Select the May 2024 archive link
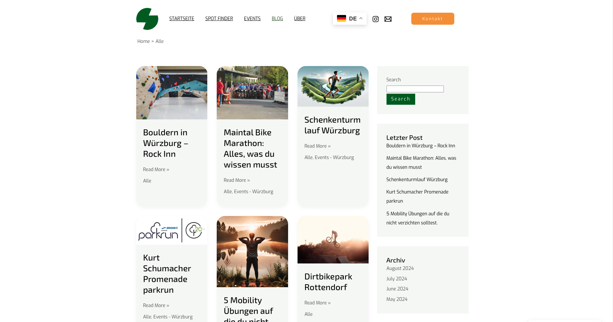Screen dimensions: 613x322 click(x=397, y=299)
